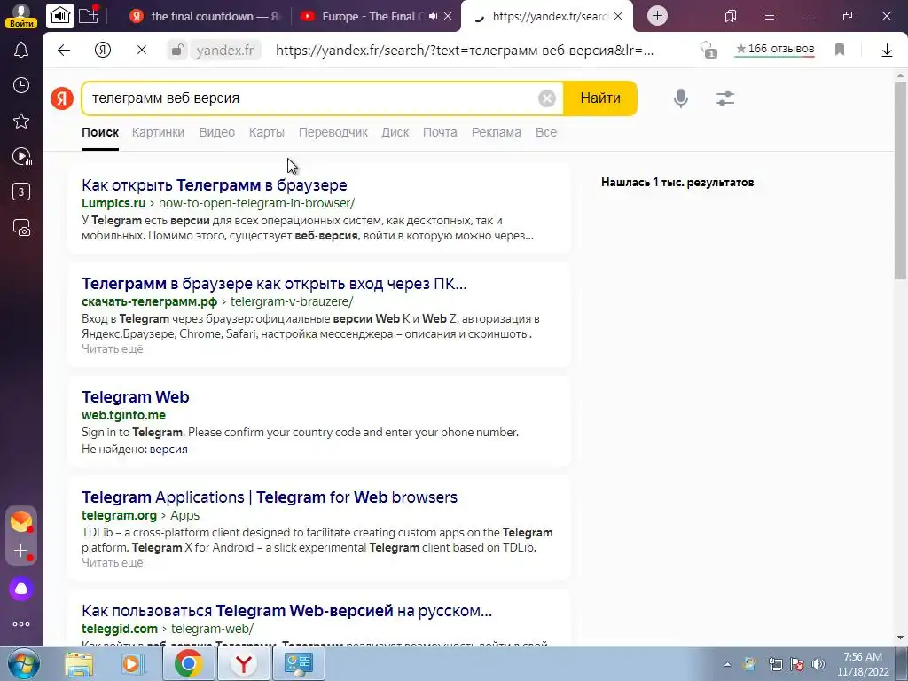
Task: Open sidebar more options three dots
Action: click(21, 624)
